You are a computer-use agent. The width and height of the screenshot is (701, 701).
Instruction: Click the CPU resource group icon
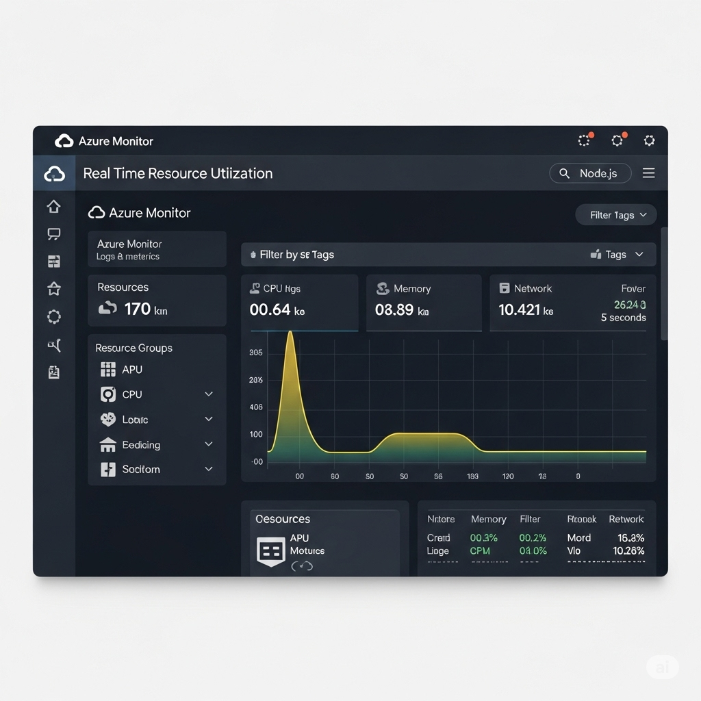(107, 394)
